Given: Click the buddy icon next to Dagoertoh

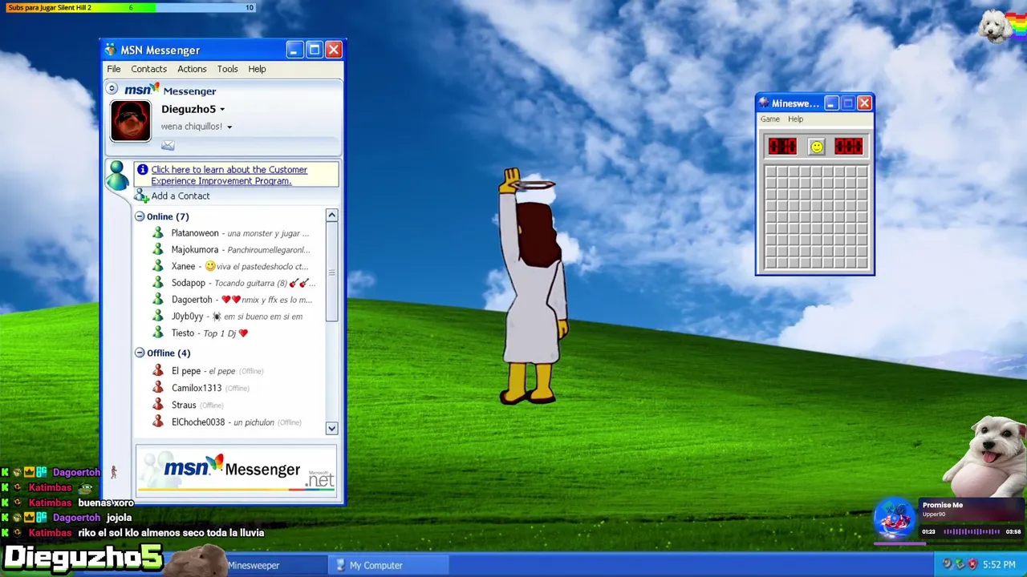Looking at the screenshot, I should [x=158, y=300].
